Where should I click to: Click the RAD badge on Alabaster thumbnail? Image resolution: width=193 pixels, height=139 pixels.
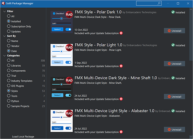(x=69, y=113)
